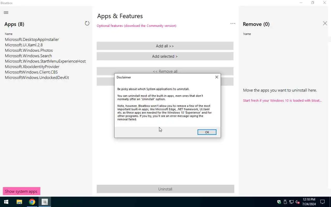Image resolution: width=331 pixels, height=207 pixels.
Task: Select Microsoft.Windows.Photos entry
Action: click(29, 50)
